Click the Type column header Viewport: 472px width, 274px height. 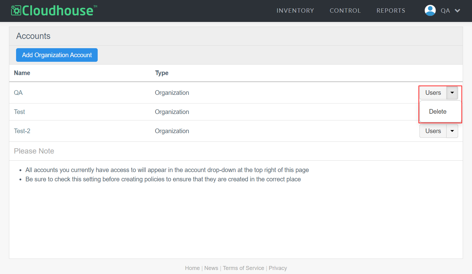click(x=162, y=73)
